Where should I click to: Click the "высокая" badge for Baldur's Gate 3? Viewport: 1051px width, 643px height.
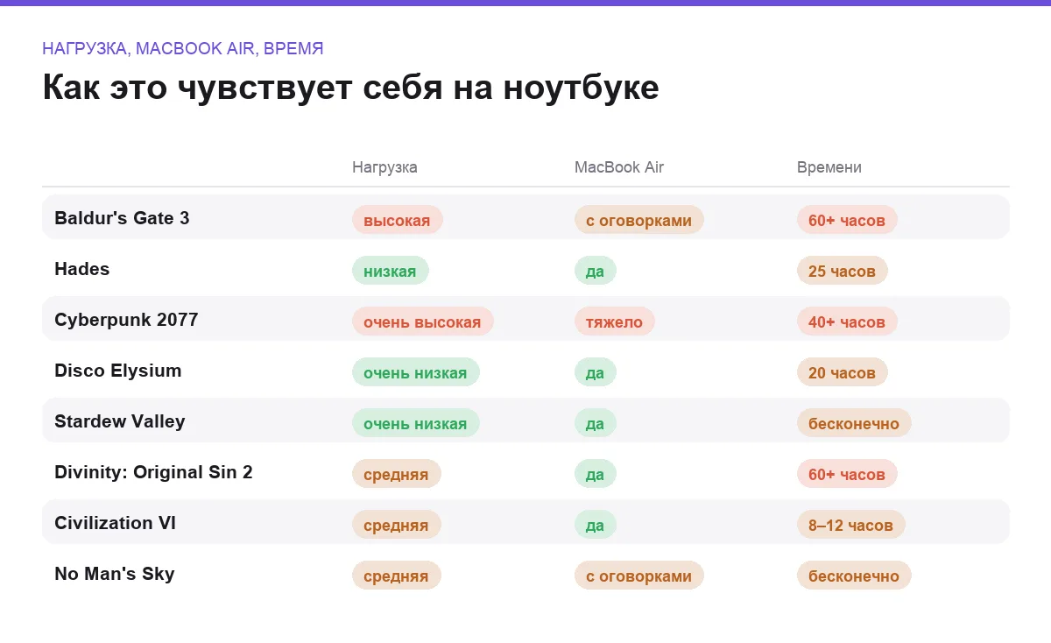point(398,220)
